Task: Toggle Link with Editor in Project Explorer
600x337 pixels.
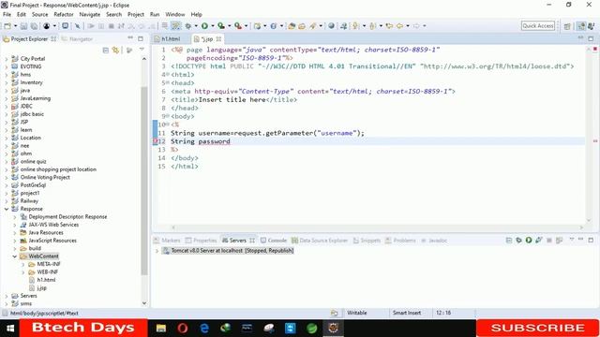Action: [115, 50]
